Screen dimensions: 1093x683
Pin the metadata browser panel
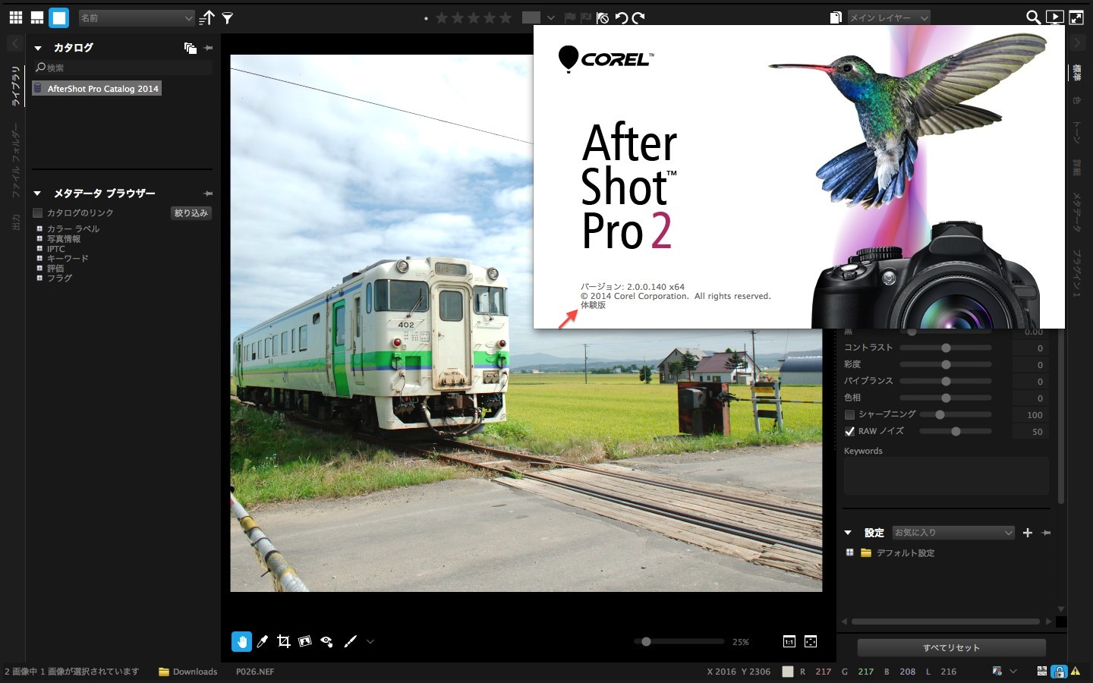pyautogui.click(x=209, y=194)
